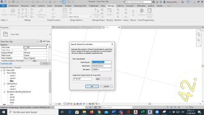The width and height of the screenshot is (204, 115).
Task: Click the binoculars search icon
Action: (x=154, y=2)
